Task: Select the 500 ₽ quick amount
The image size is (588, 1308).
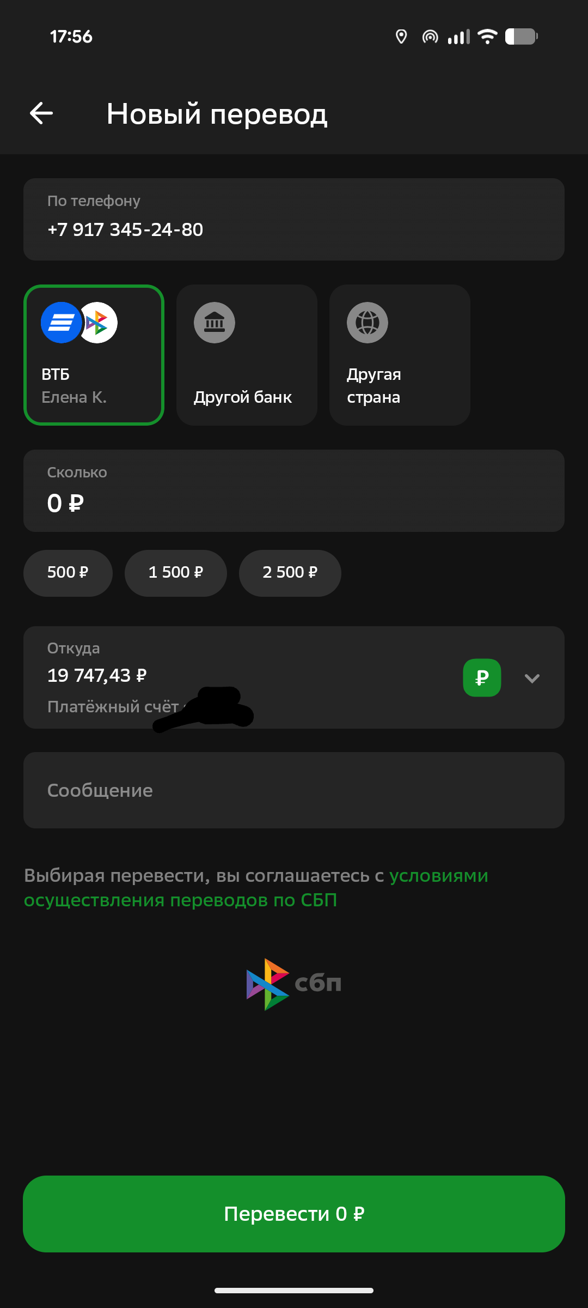Action: coord(68,573)
